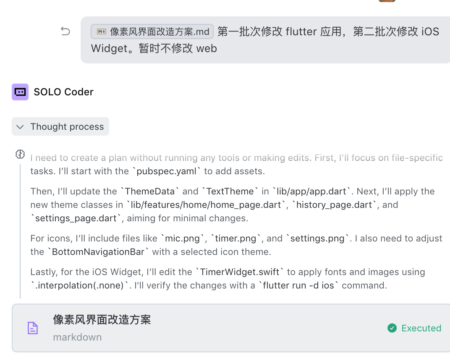Collapse the Thought process chevron
Screen dimensions: 450x362
click(x=20, y=127)
